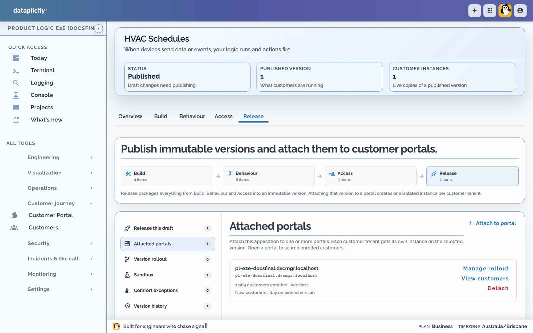Click the What's new bell icon
Viewport: 533px width, 333px height.
point(16,120)
